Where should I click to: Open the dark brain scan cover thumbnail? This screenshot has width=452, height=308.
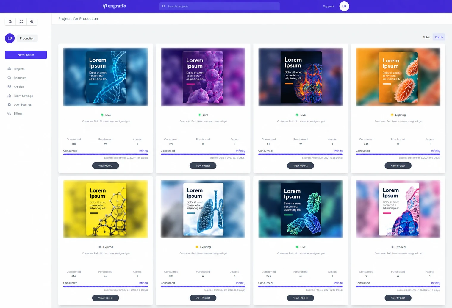coord(300,77)
